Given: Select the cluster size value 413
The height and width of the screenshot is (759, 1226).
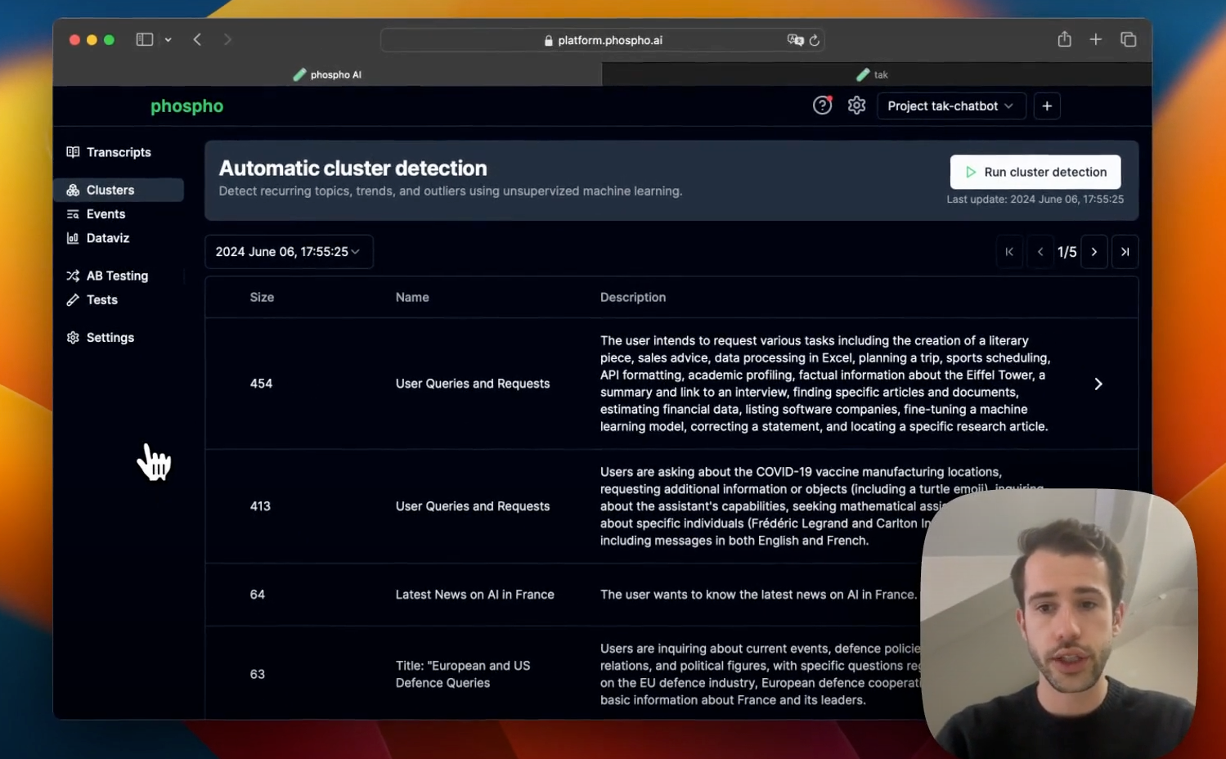Looking at the screenshot, I should (x=260, y=506).
